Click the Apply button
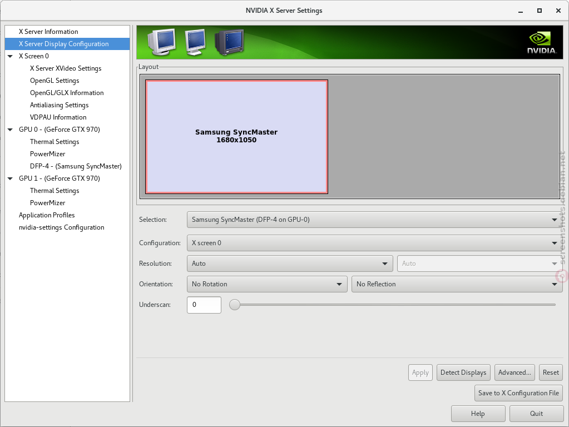Image resolution: width=569 pixels, height=427 pixels. pos(420,373)
